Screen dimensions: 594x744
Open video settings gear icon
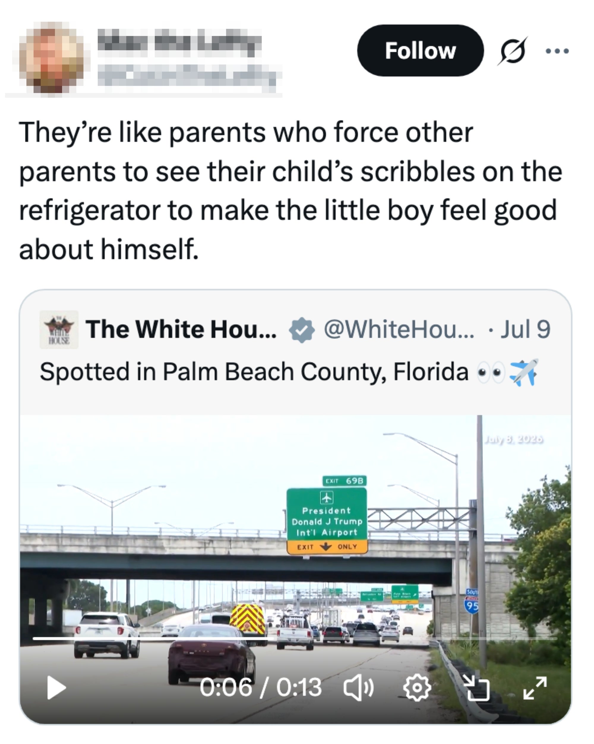pos(417,688)
